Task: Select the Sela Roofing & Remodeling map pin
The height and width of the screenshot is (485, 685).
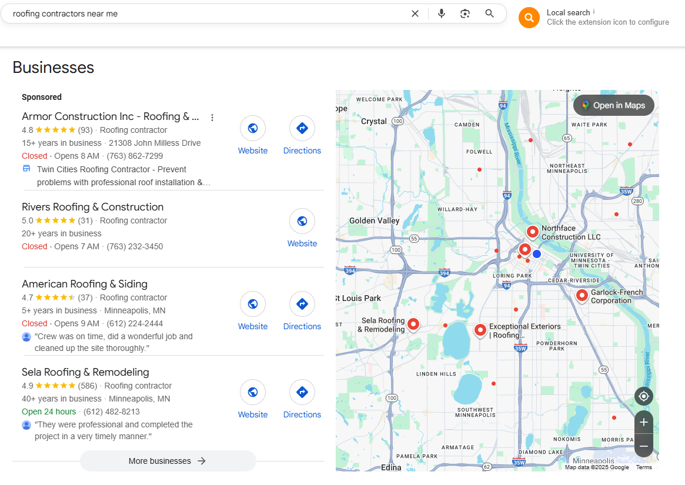Action: tap(413, 324)
